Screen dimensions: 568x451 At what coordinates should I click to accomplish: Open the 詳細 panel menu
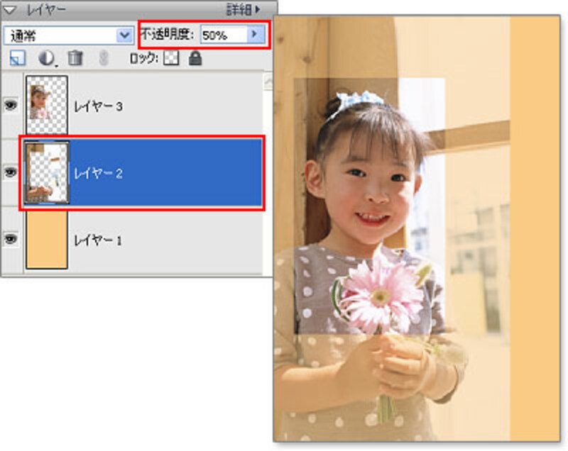coord(244,10)
